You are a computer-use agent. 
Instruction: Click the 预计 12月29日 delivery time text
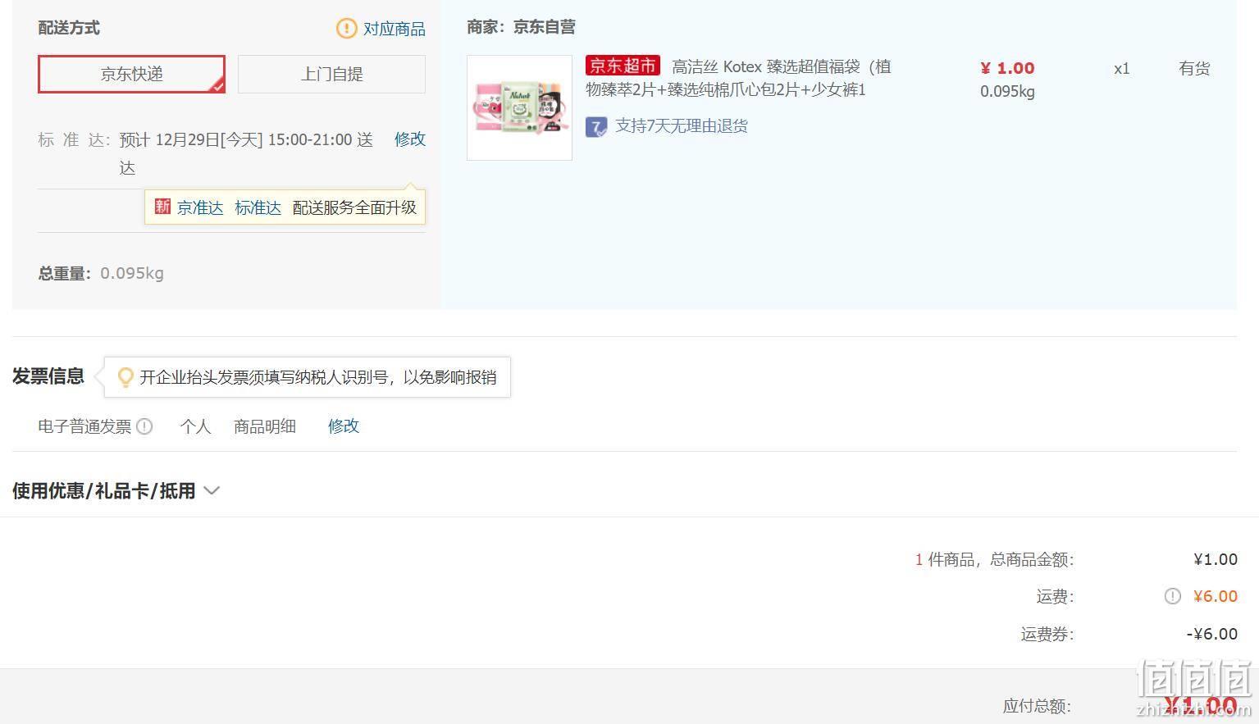pos(246,153)
